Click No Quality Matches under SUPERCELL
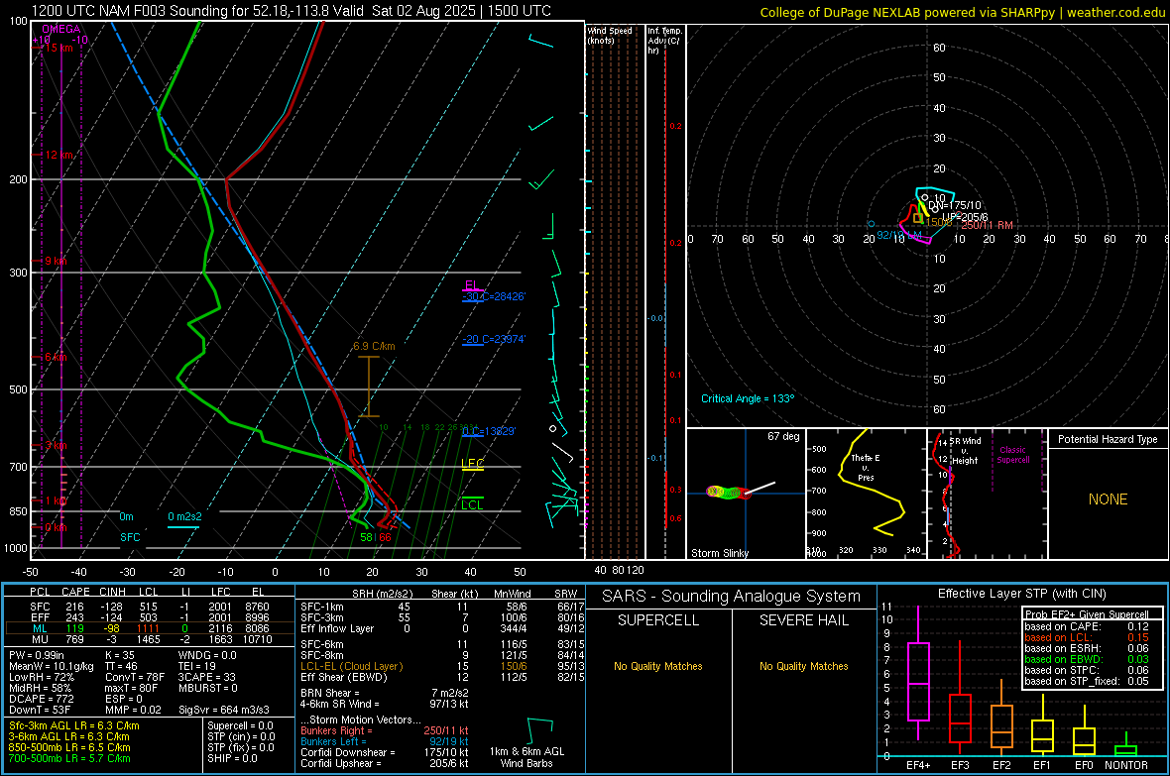Viewport: 1170px width, 776px height. [x=658, y=666]
